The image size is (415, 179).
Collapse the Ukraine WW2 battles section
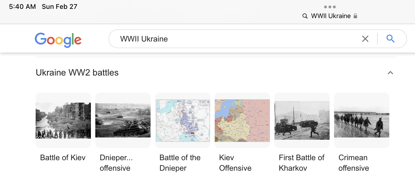point(390,73)
